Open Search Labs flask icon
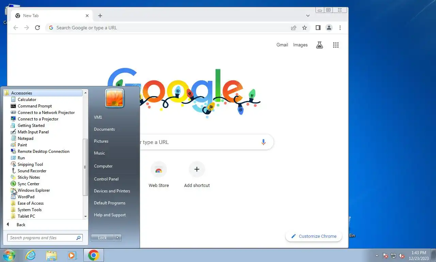 coord(320,45)
